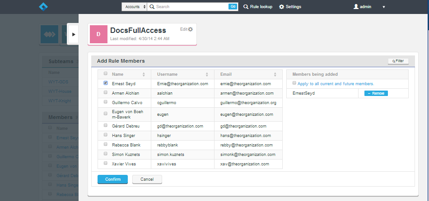Check the Armen Alchian checkbox
This screenshot has width=429, height=201.
point(106,92)
